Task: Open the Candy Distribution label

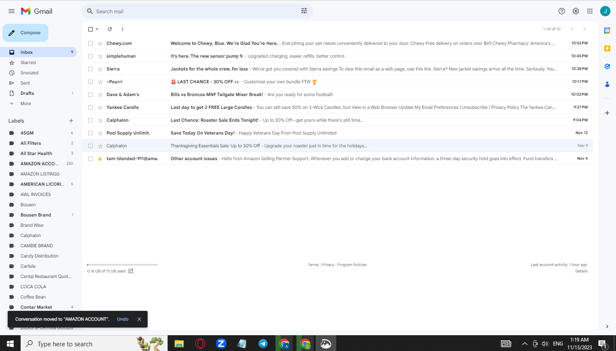Action: (38, 256)
